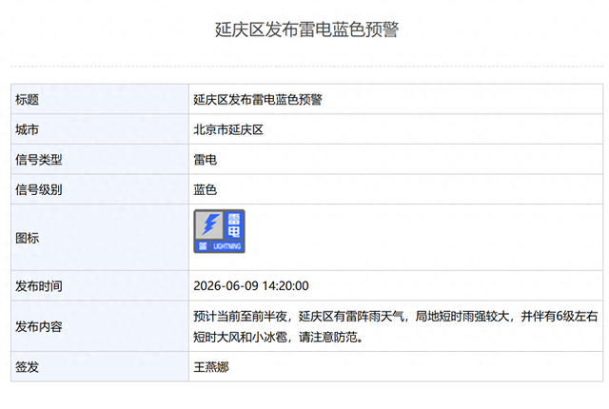
Task: Click the signal type value 雷电
Action: click(x=206, y=160)
